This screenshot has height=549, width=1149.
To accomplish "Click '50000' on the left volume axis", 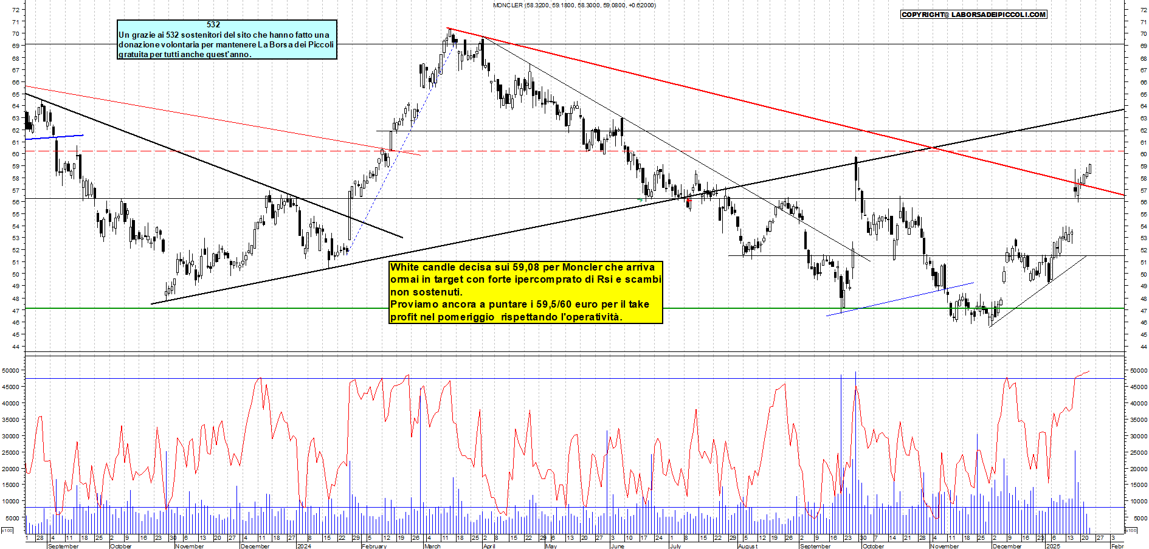I will pos(10,370).
